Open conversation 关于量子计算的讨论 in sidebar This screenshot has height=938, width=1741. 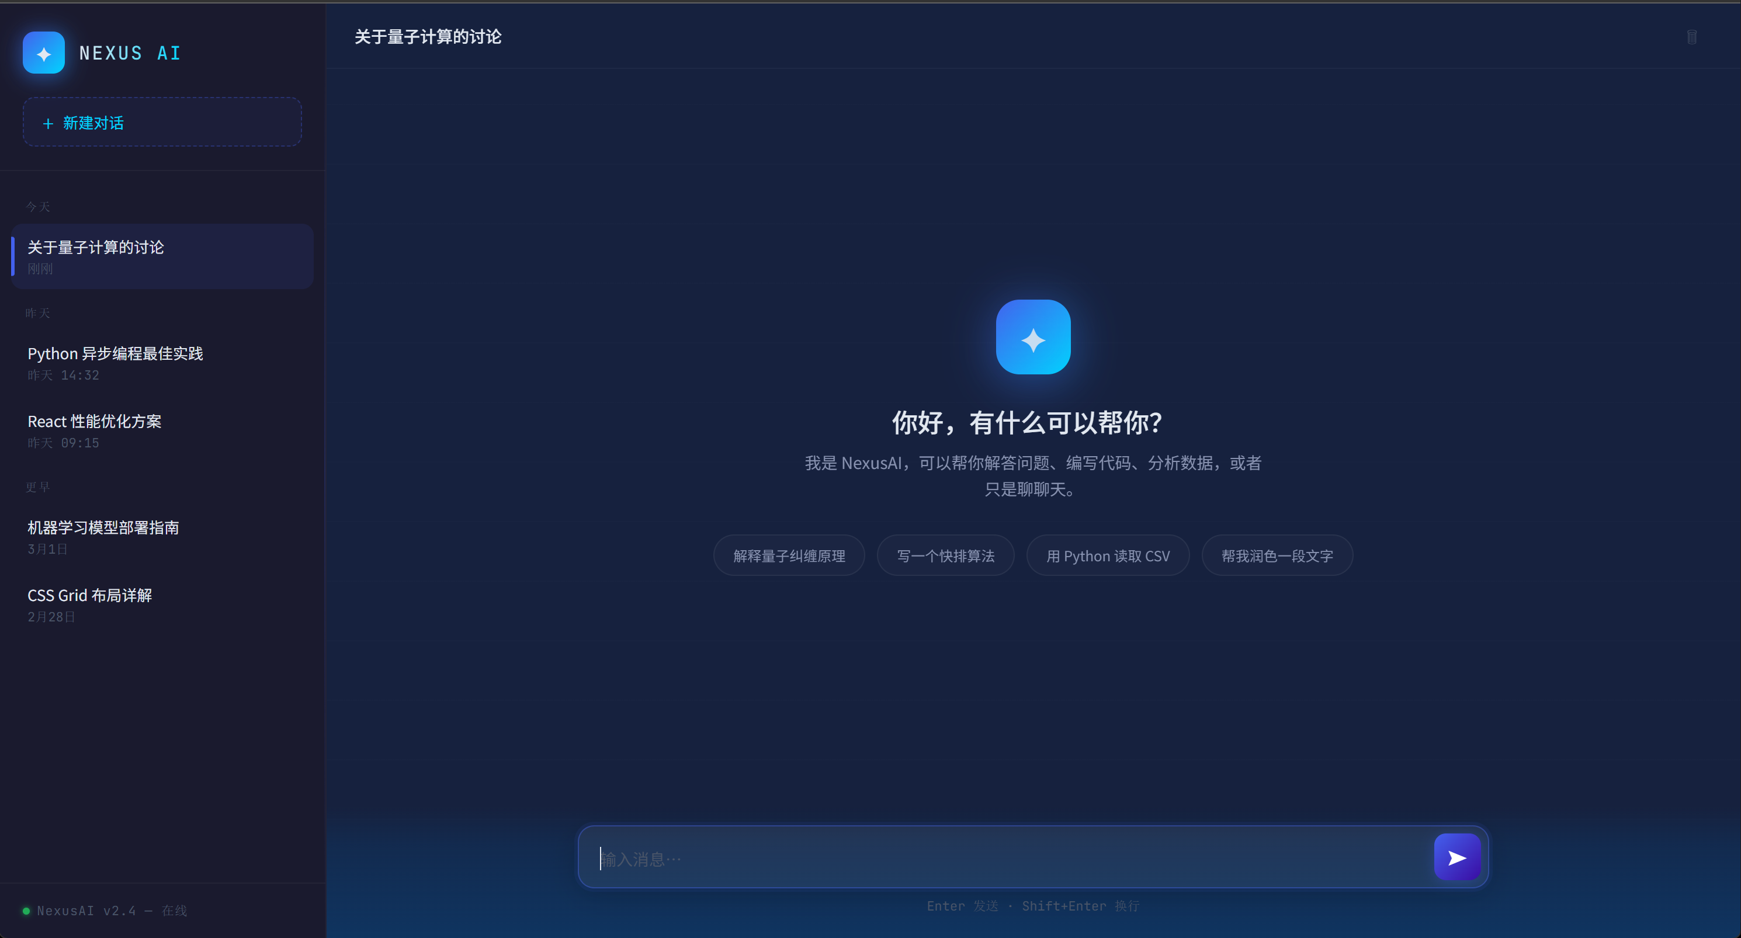162,257
